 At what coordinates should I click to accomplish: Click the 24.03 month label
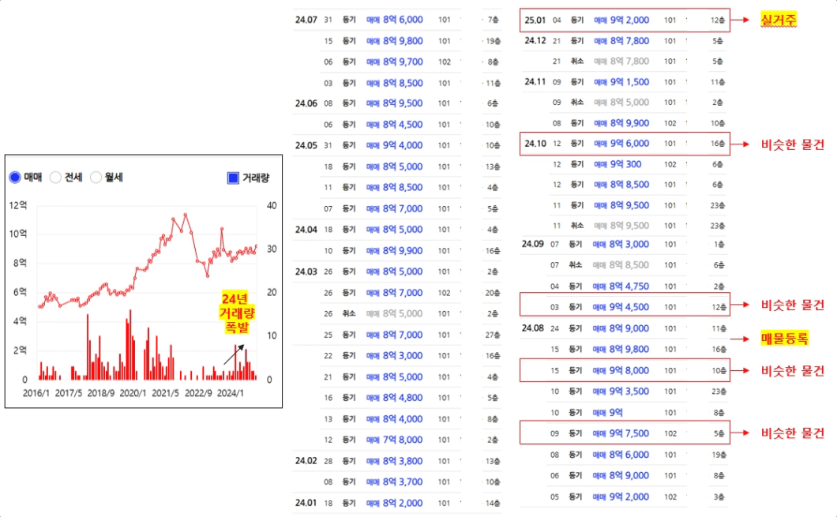point(306,272)
